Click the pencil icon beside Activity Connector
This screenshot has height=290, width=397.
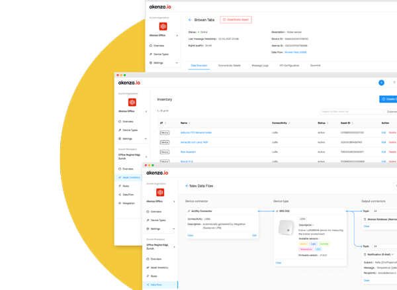(189, 211)
